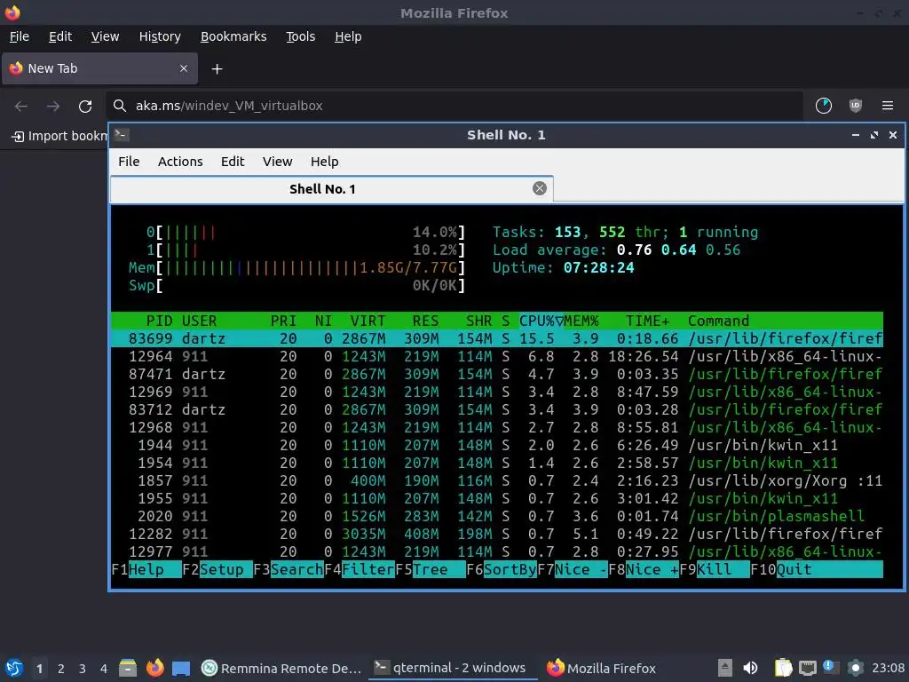Open qterminal Edit menu
The width and height of the screenshot is (909, 682).
[233, 162]
